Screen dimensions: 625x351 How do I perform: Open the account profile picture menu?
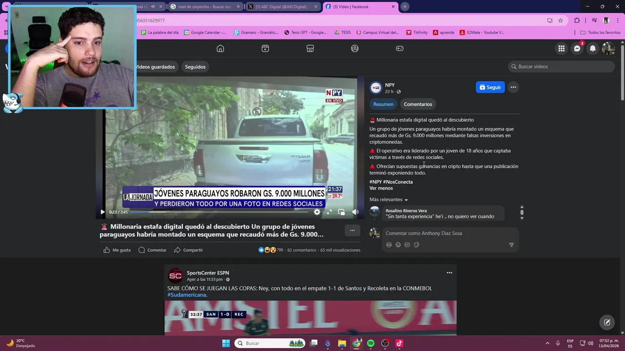(608, 48)
